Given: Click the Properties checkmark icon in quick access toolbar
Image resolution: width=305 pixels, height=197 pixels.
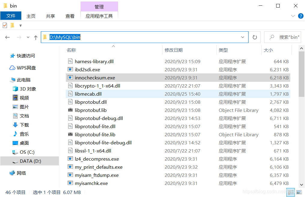Looking at the screenshot, I should tap(5, 25).
